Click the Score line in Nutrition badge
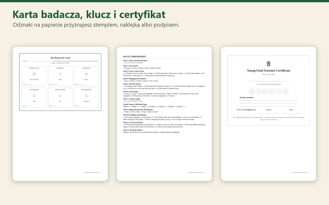 click(30, 106)
